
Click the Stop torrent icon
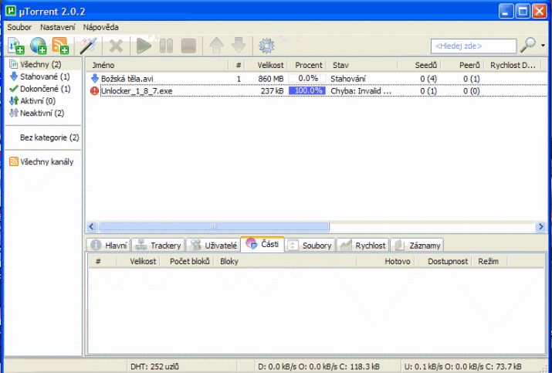(x=188, y=46)
